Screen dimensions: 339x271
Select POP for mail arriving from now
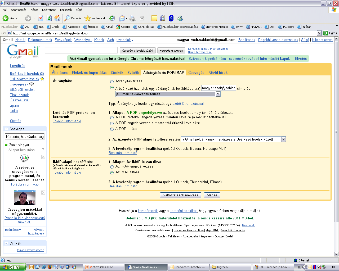112,123
